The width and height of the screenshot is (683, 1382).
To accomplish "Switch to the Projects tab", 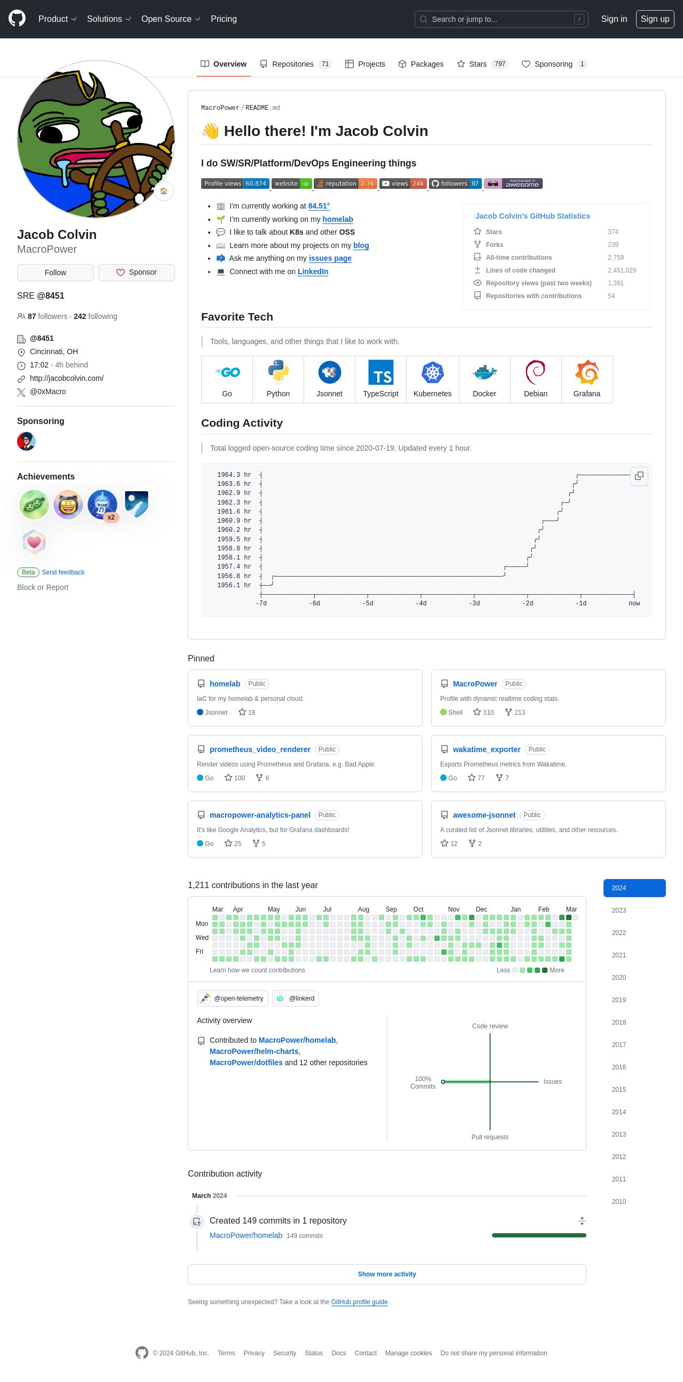I will click(x=366, y=64).
